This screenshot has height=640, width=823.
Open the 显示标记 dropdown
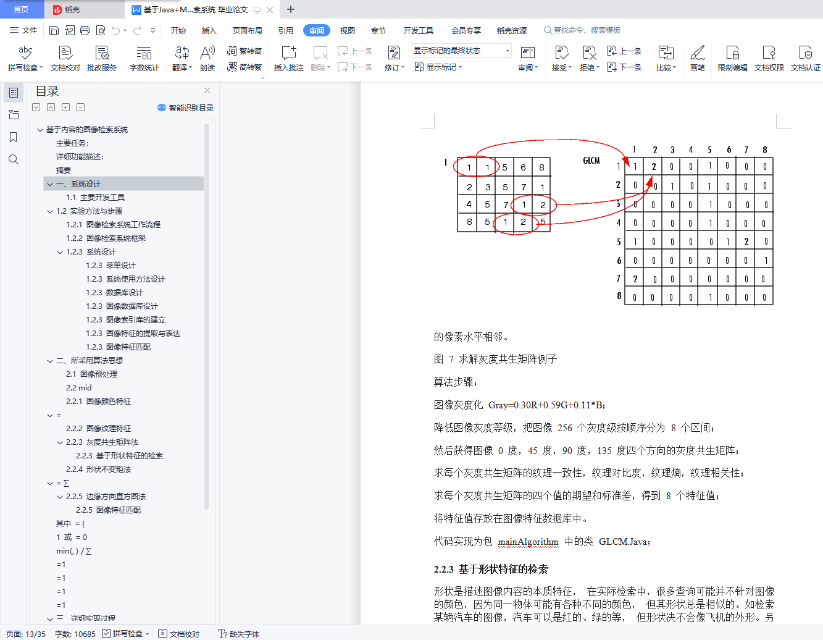438,67
